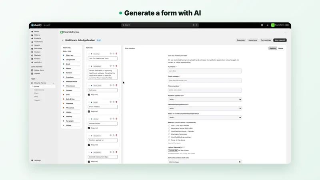Open Products tag icon in sidebar
320x180 pixels.
coord(32,38)
